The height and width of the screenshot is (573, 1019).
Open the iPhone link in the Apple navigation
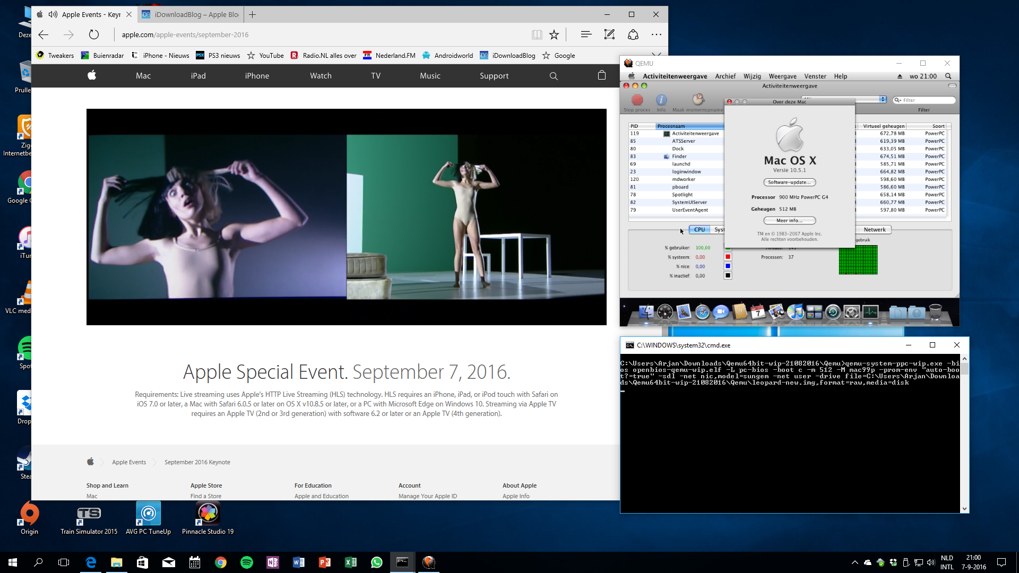coord(257,76)
